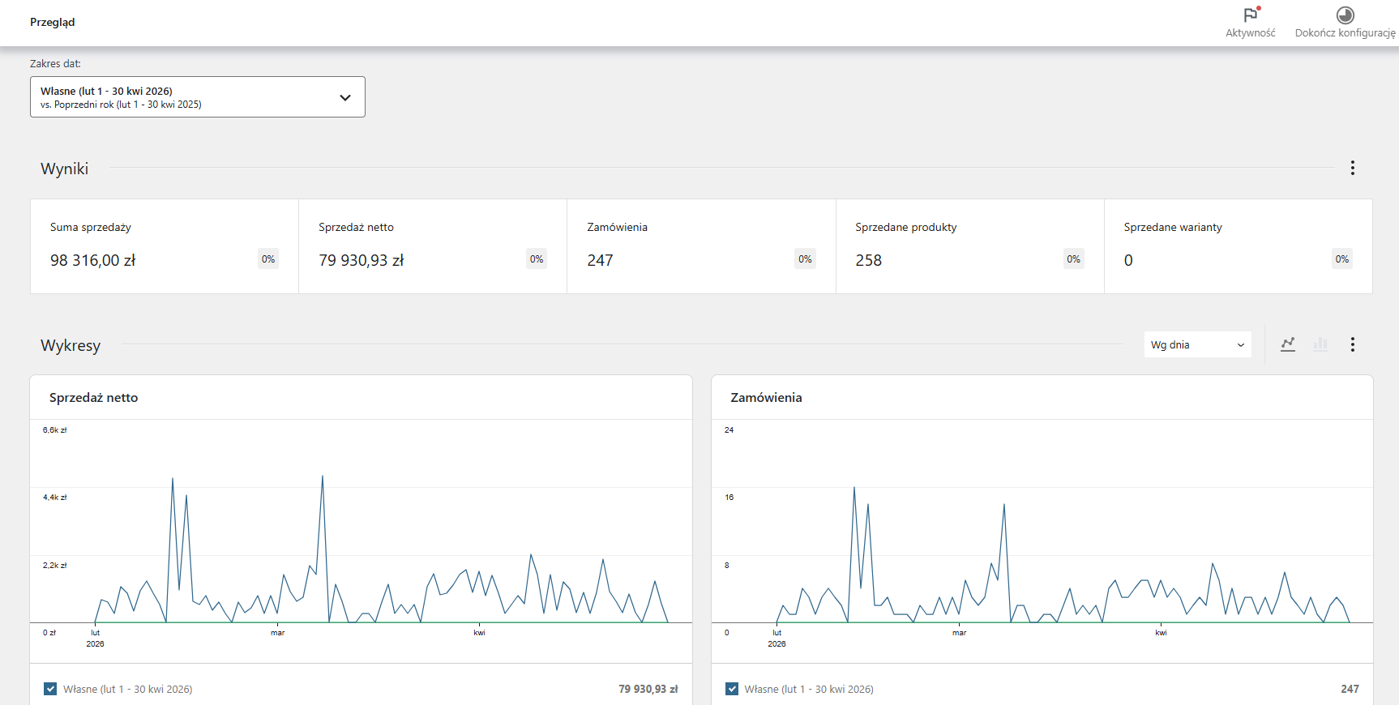Click the Dokończ konfigurację progress icon
Image resolution: width=1399 pixels, height=705 pixels.
tap(1346, 15)
